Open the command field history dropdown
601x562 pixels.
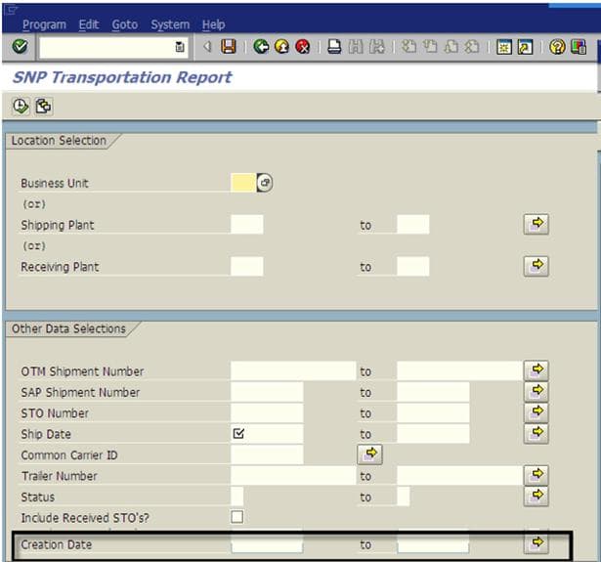[180, 47]
